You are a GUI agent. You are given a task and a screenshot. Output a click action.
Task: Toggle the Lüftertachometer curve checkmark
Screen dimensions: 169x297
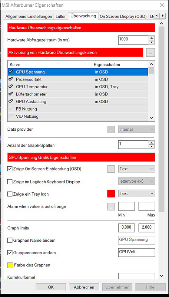coord(11,94)
